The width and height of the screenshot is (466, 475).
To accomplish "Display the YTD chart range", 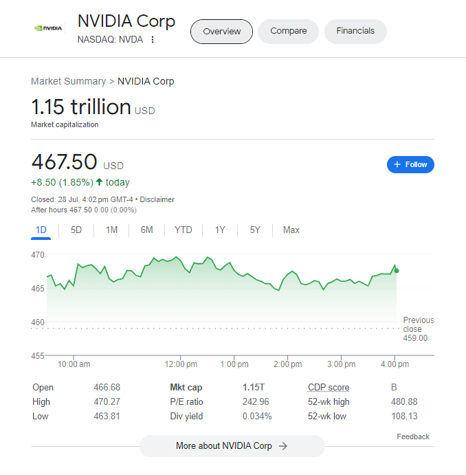I will point(184,230).
